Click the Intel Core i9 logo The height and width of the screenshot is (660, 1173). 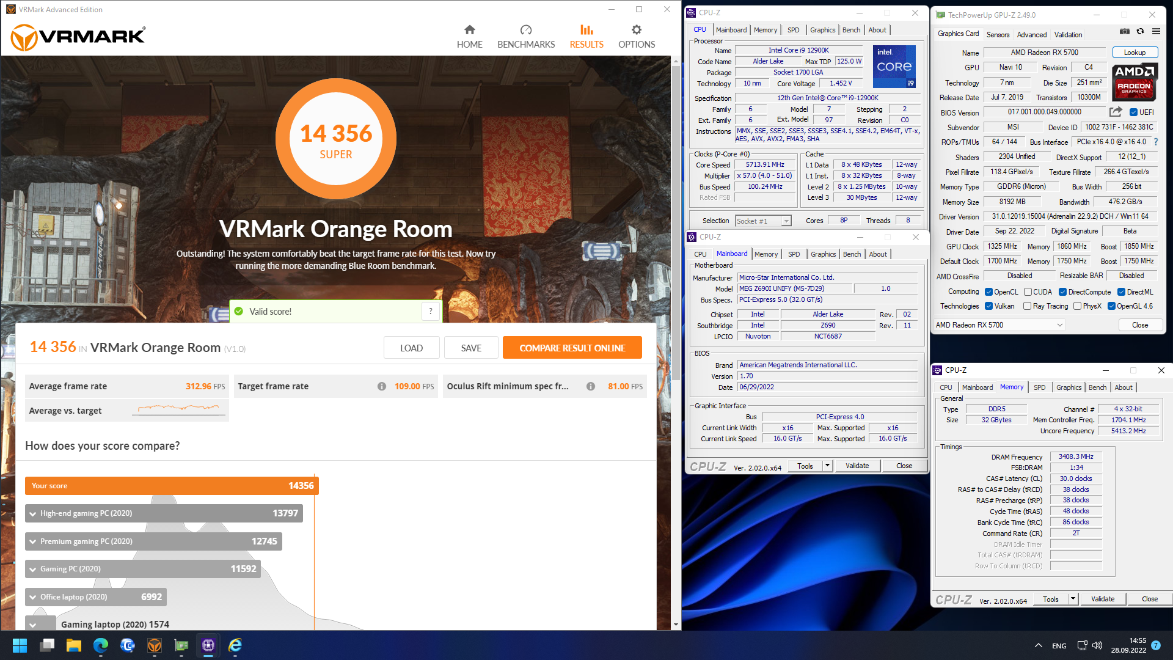[x=894, y=66]
